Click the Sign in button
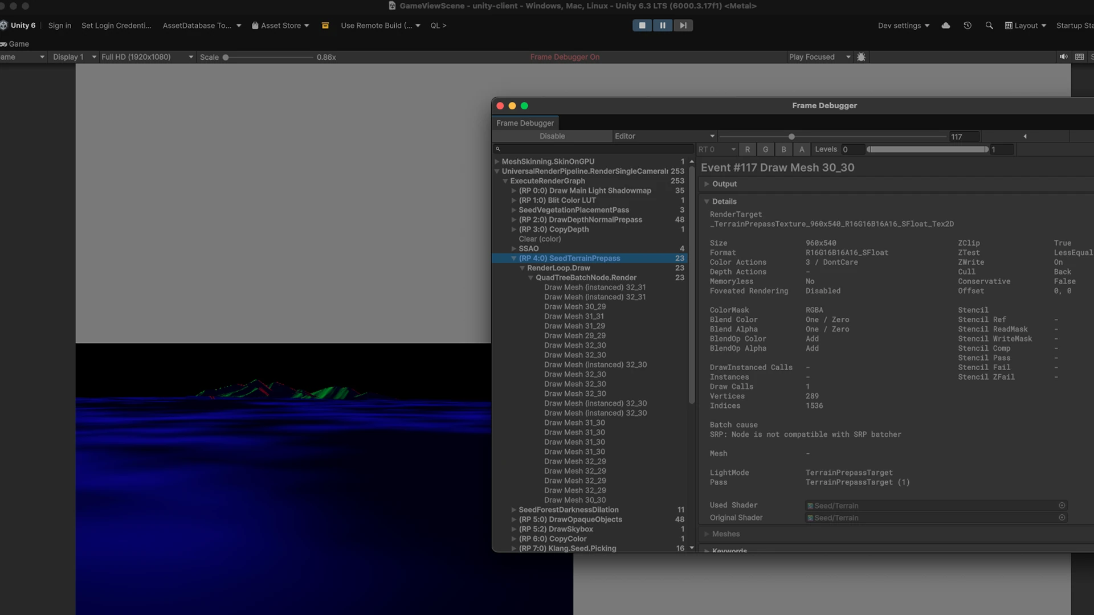The width and height of the screenshot is (1094, 615). pos(60,26)
